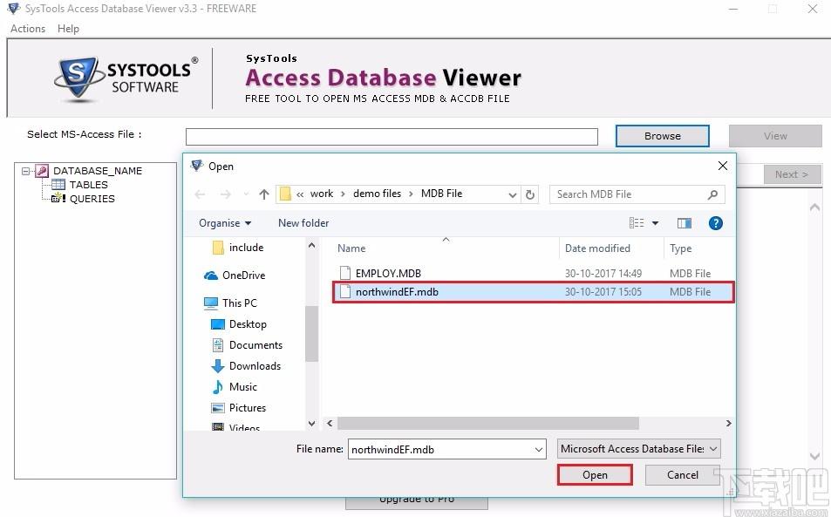
Task: Click the 30-10-2017 14:49 date cell
Action: pos(603,274)
